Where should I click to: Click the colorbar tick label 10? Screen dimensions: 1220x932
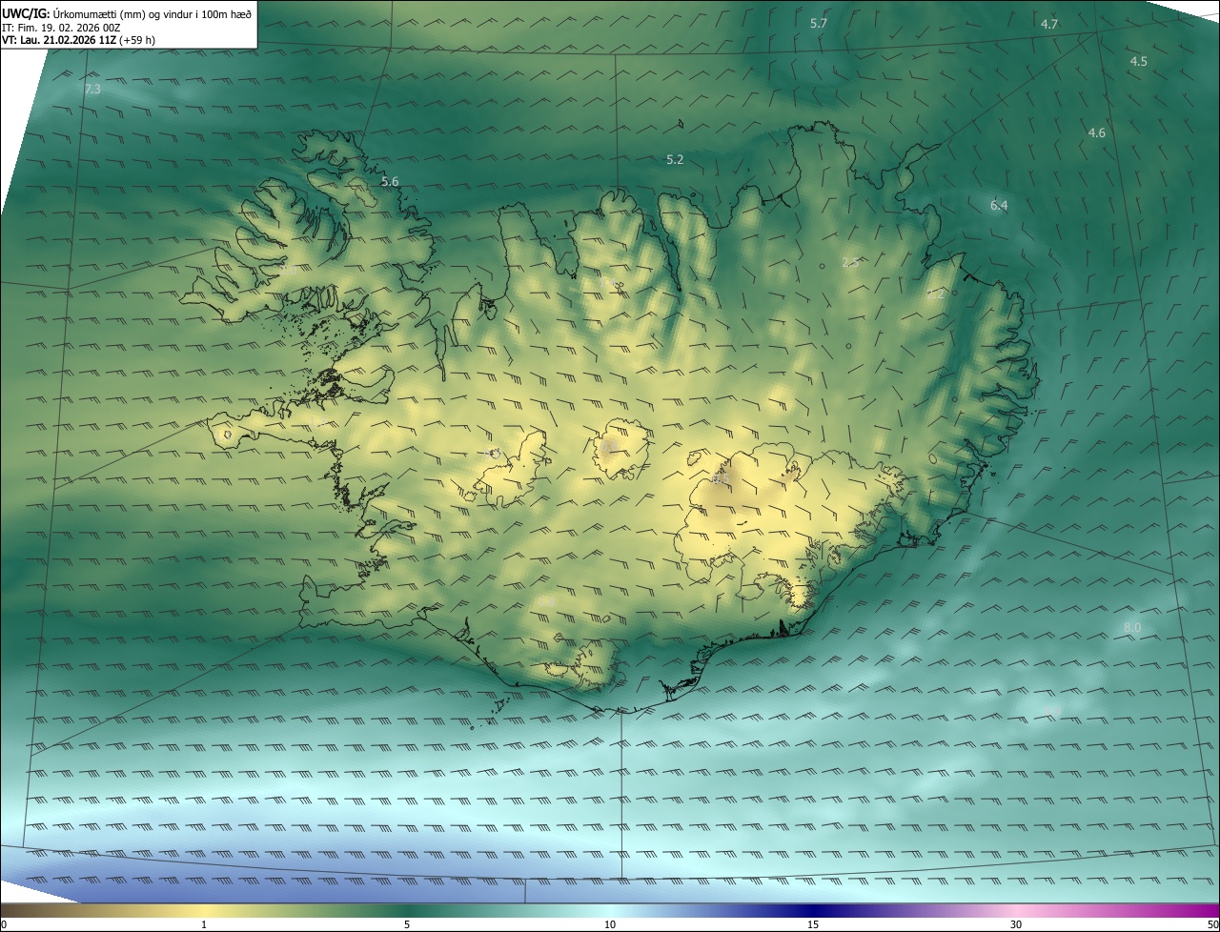click(610, 924)
